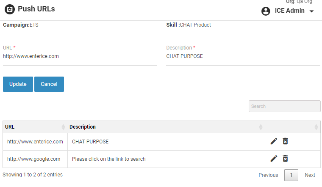This screenshot has height=187, width=322.
Task: Select page 1 in pagination
Action: click(291, 175)
